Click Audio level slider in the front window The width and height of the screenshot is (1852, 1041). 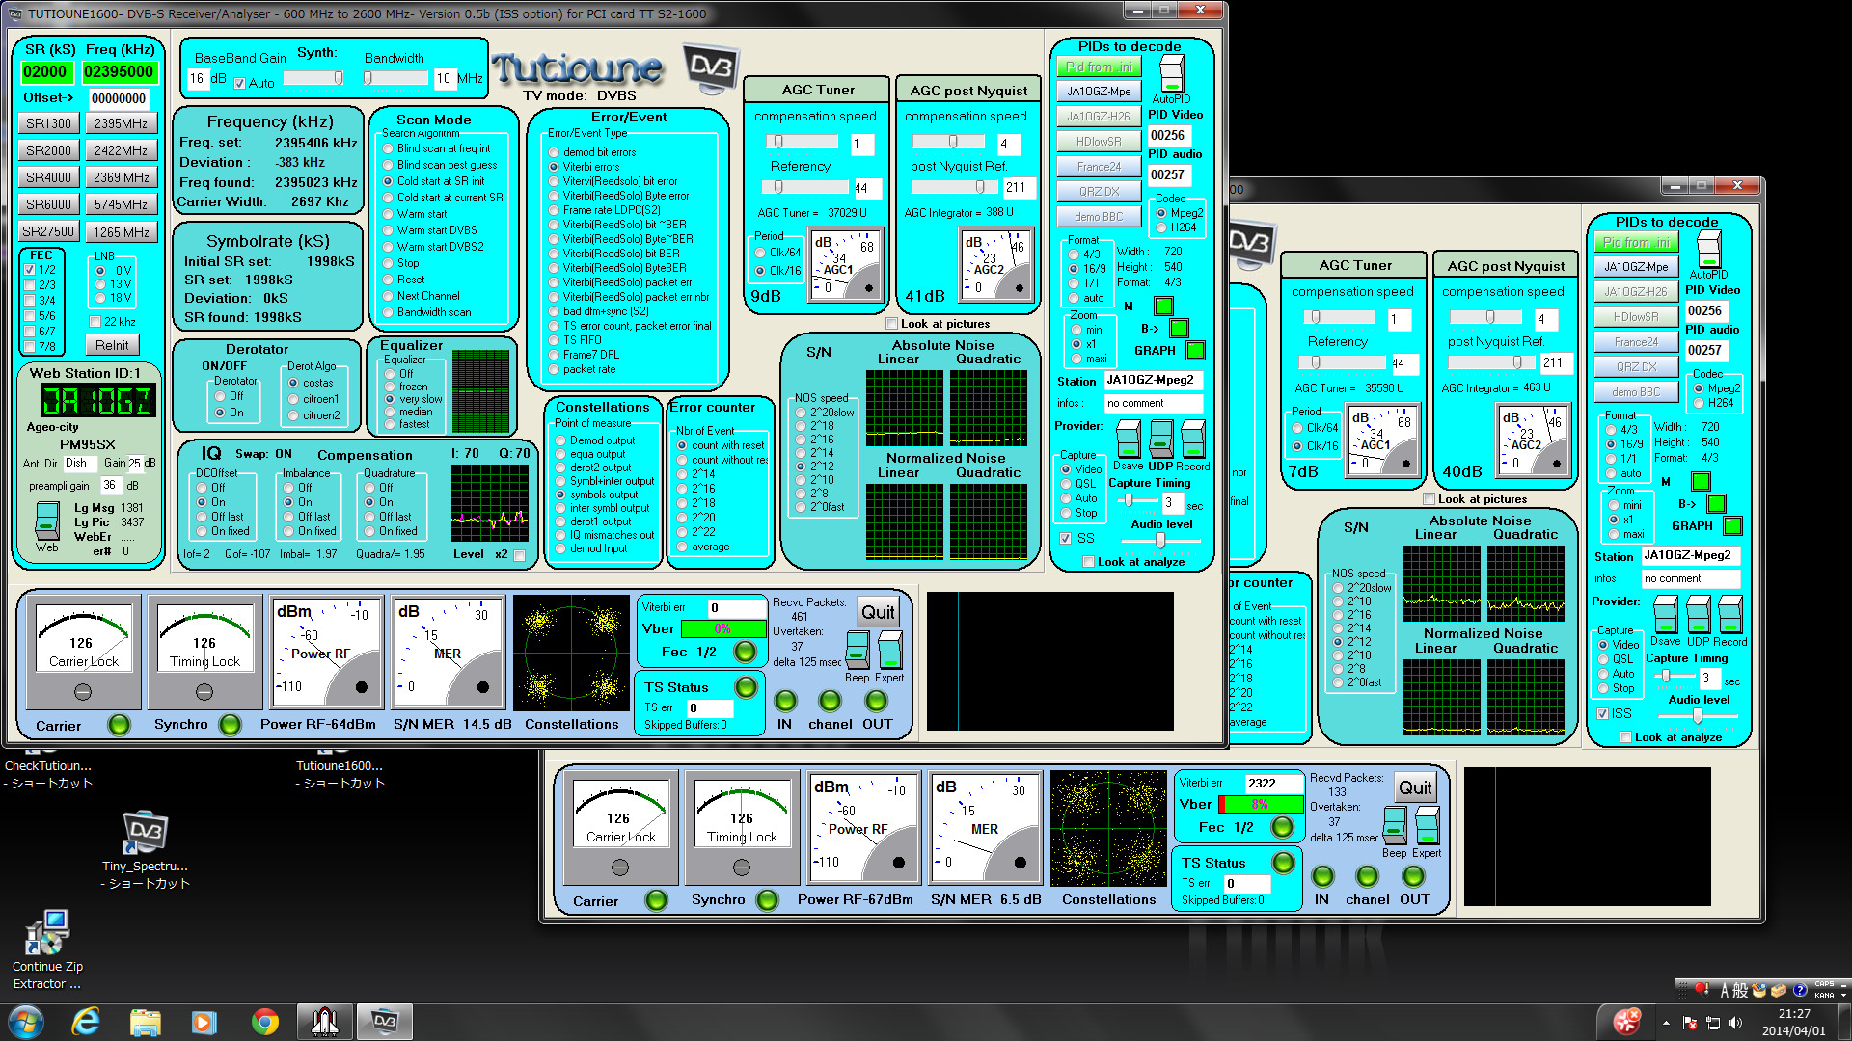pyautogui.click(x=1161, y=542)
